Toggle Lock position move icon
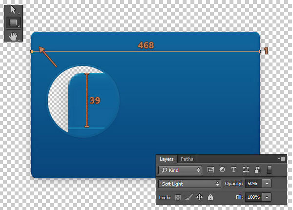293x210 pixels. coord(199,197)
